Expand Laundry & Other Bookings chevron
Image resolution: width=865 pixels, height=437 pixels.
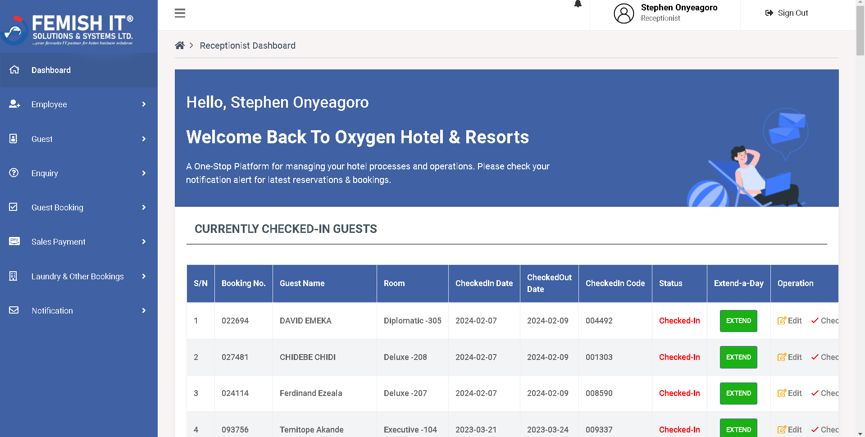pos(144,276)
